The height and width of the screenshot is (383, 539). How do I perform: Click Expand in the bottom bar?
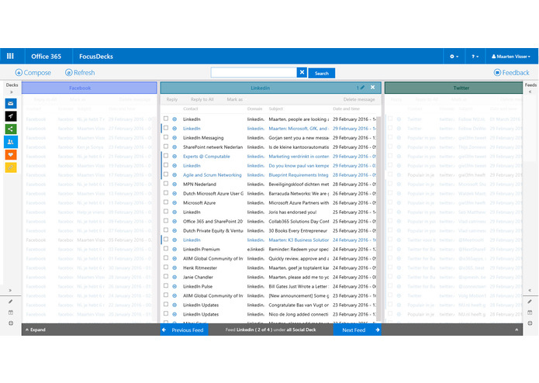coord(36,330)
